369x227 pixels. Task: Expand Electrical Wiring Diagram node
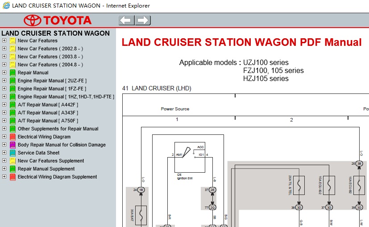pyautogui.click(x=4, y=136)
